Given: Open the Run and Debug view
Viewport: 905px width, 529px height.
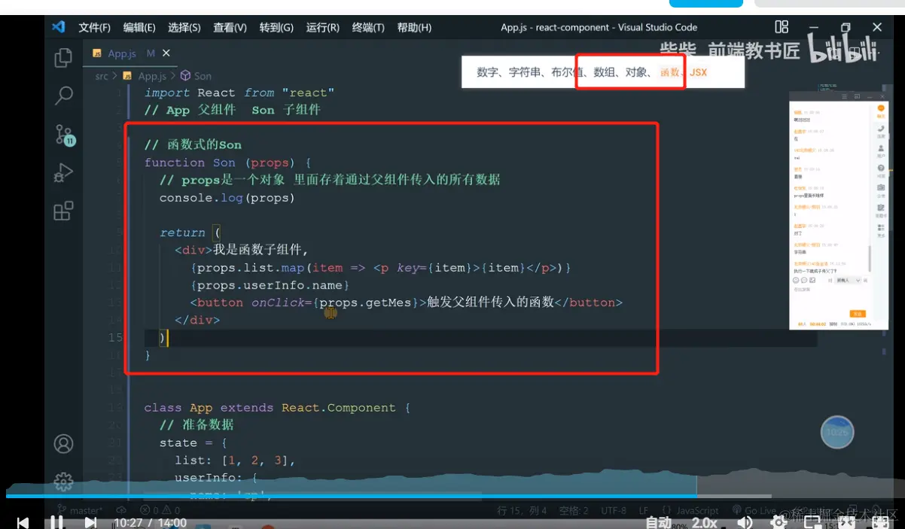Looking at the screenshot, I should click(x=64, y=173).
